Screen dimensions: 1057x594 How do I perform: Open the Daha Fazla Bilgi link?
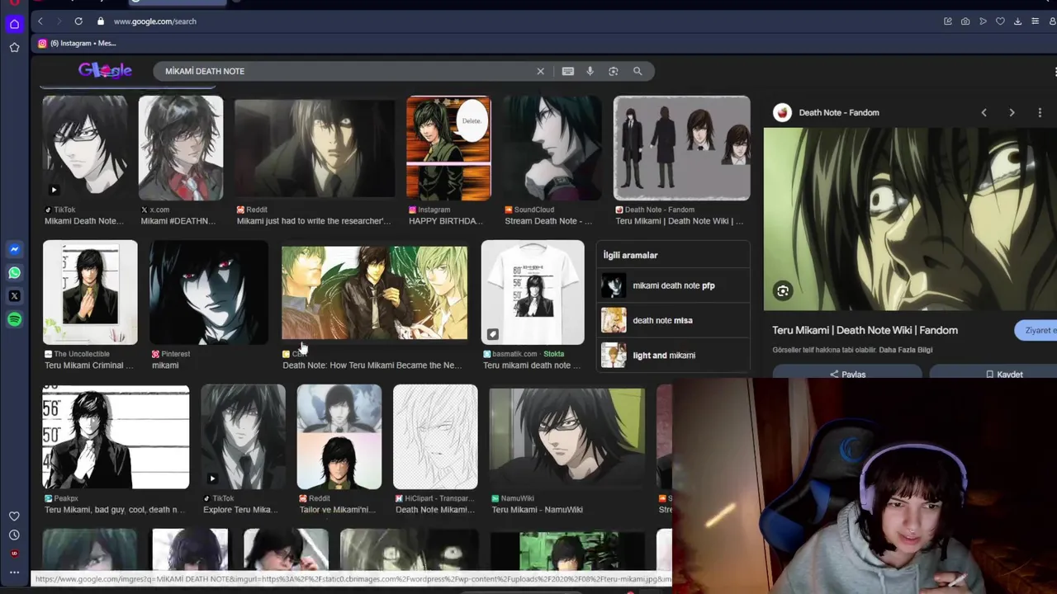[x=905, y=350]
